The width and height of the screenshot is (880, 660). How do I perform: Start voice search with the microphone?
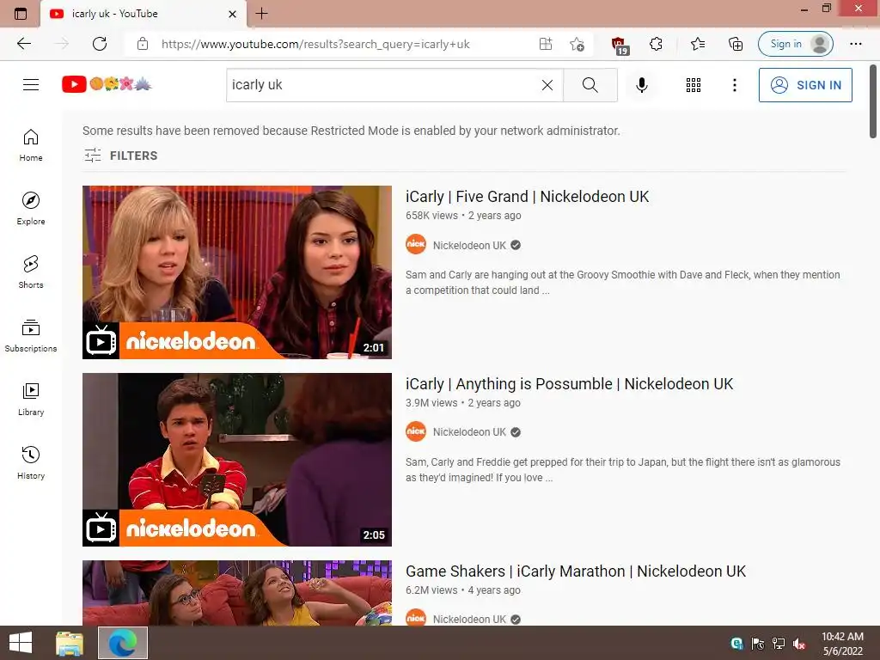click(641, 85)
